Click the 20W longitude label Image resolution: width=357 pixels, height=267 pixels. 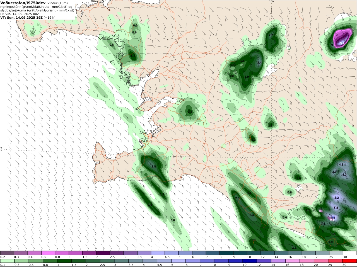(x=272, y=1)
